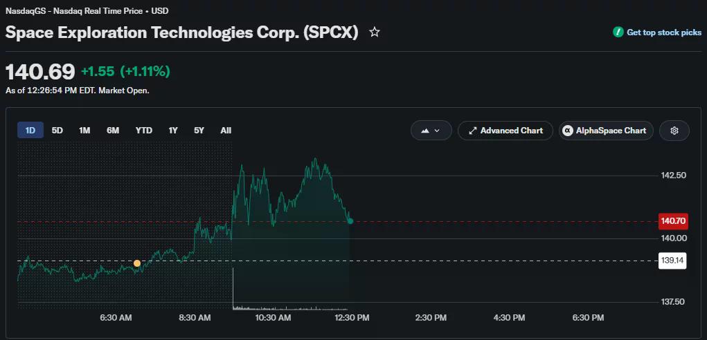Open chart settings gear icon
The width and height of the screenshot is (707, 340).
point(674,131)
